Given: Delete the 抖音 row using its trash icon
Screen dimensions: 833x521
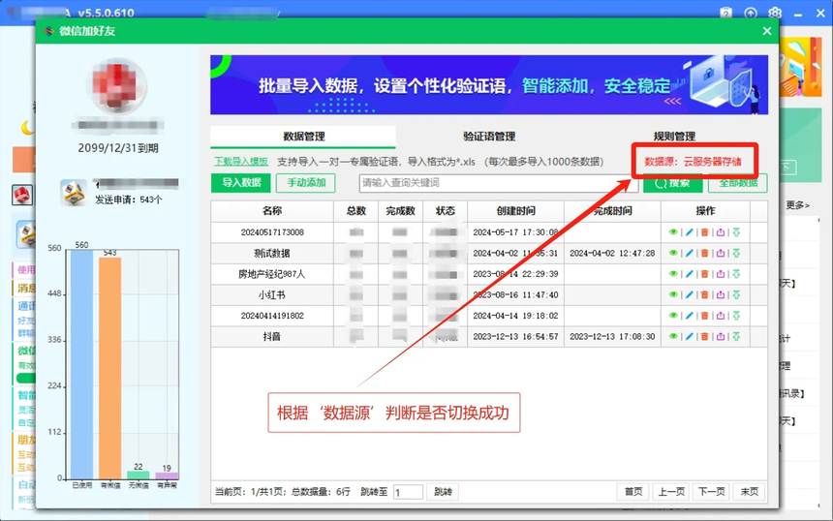Looking at the screenshot, I should click(704, 336).
